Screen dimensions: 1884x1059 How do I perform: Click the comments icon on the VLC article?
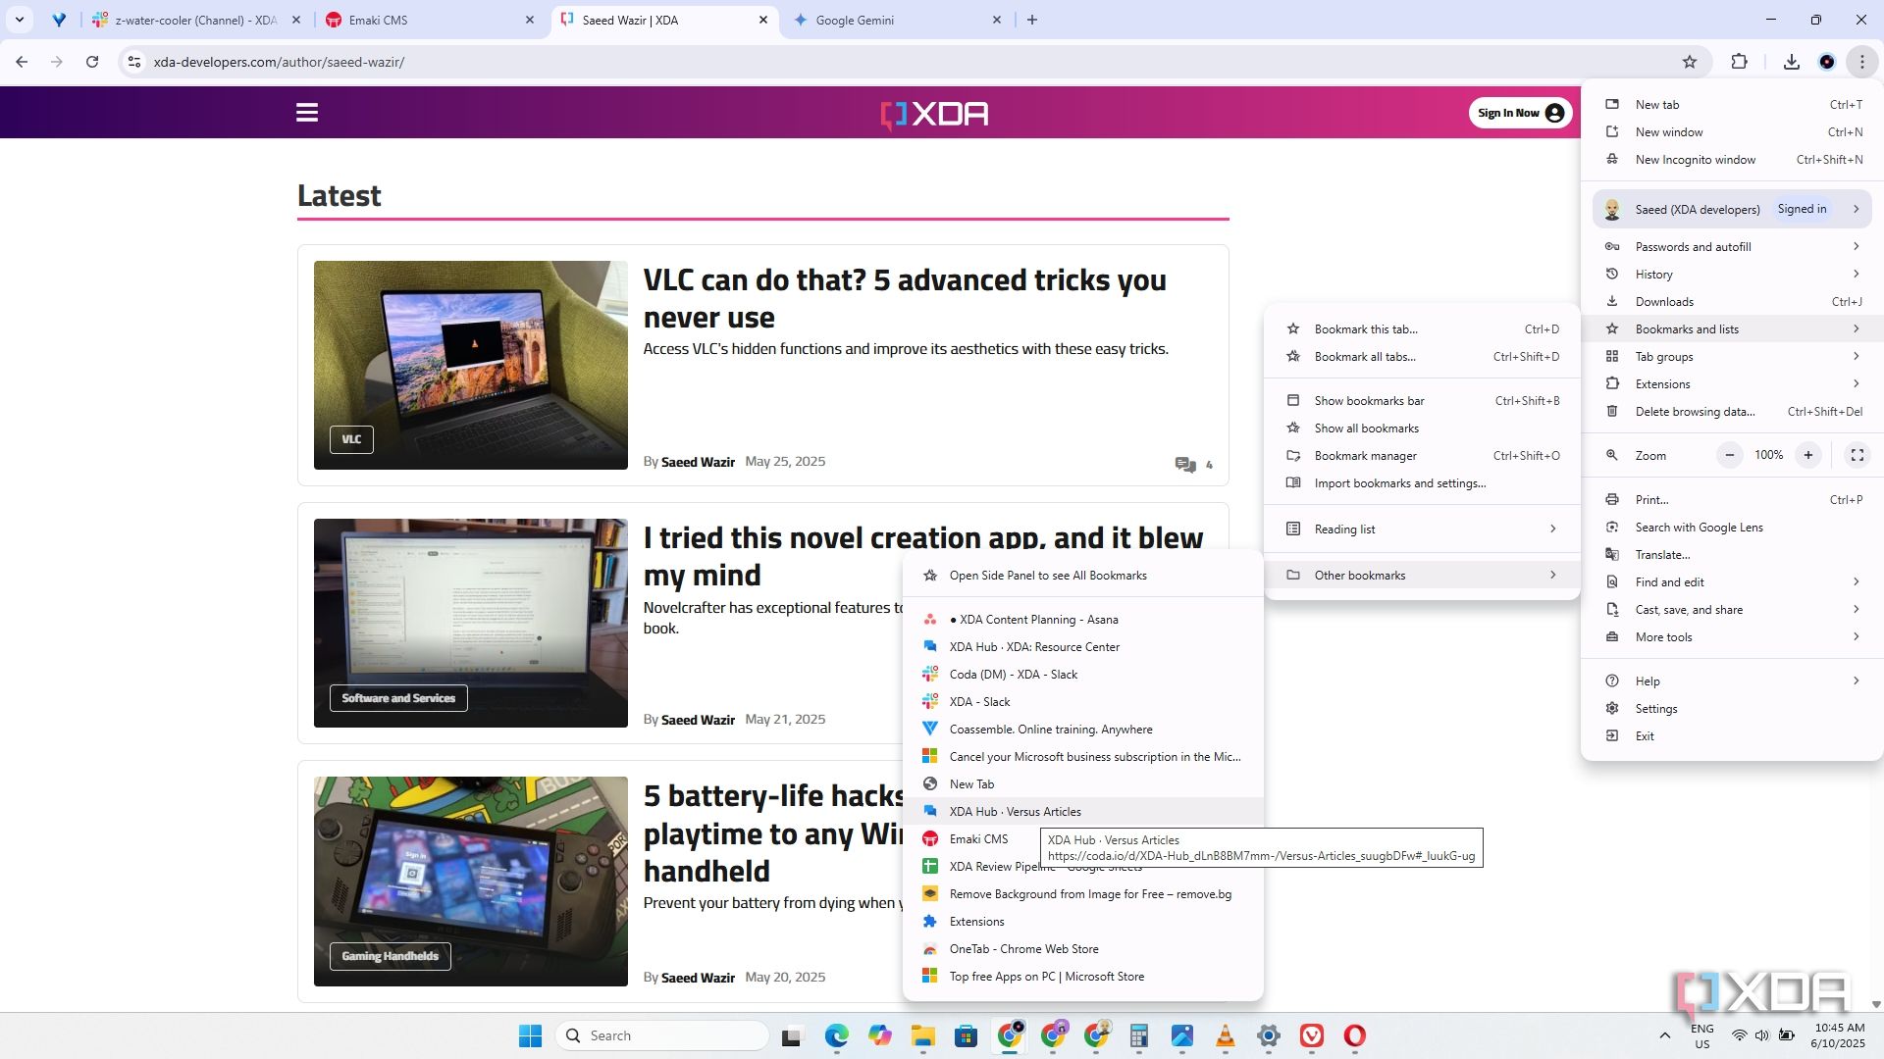click(x=1185, y=465)
